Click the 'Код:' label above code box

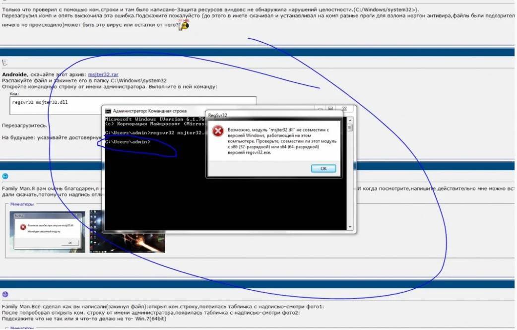pyautogui.click(x=14, y=94)
